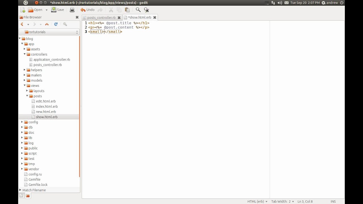Image resolution: width=363 pixels, height=204 pixels.
Task: Expand the config folder
Action: [22, 122]
